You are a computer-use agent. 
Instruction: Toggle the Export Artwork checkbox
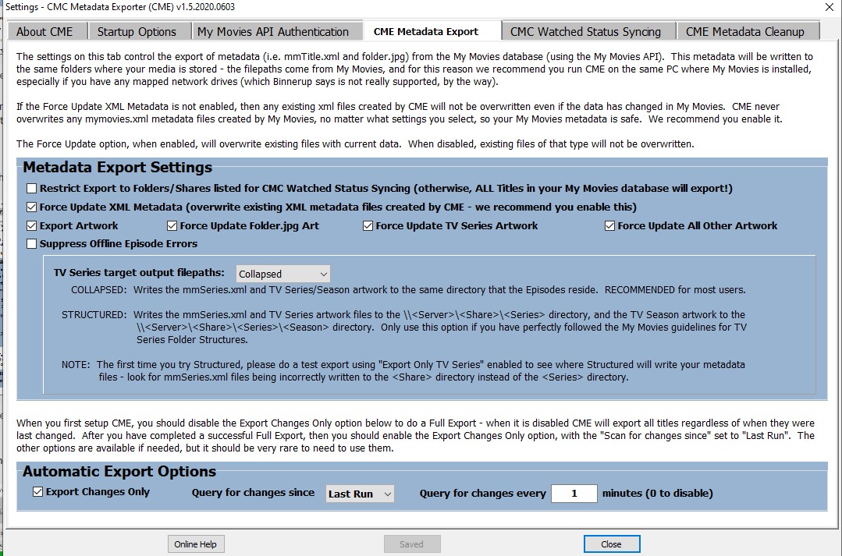tap(32, 226)
